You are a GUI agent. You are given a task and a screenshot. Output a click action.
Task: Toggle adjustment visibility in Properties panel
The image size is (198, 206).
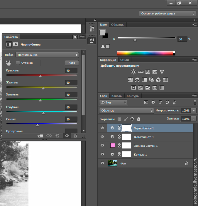[x=67, y=136]
